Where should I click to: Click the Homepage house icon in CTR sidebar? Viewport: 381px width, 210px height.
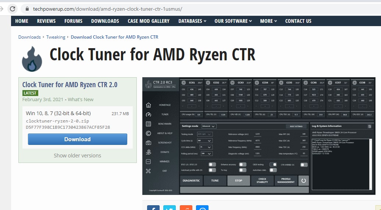149,105
